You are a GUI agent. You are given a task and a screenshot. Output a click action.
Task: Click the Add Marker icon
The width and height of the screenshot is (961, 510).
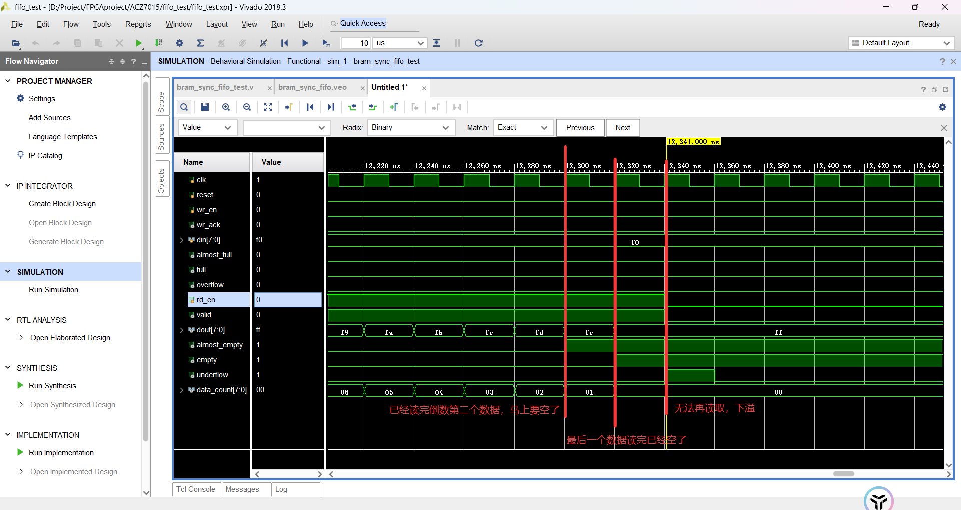tap(394, 107)
